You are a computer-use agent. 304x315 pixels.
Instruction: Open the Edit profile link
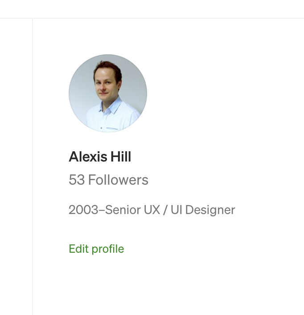[96, 249]
